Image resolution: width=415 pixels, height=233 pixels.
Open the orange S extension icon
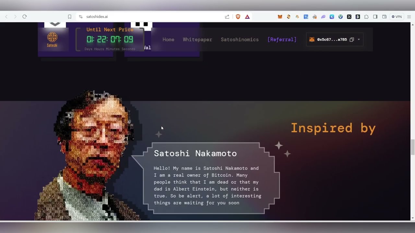(x=289, y=17)
